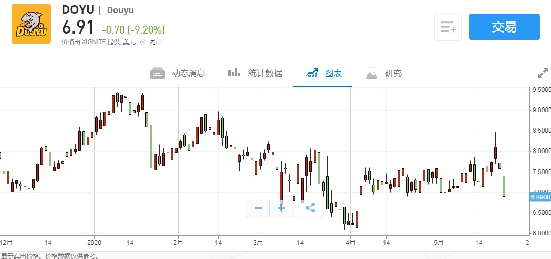Screen dimensions: 551x259
Task: Add DOYU to watchlist with list-plus icon
Action: tap(448, 27)
